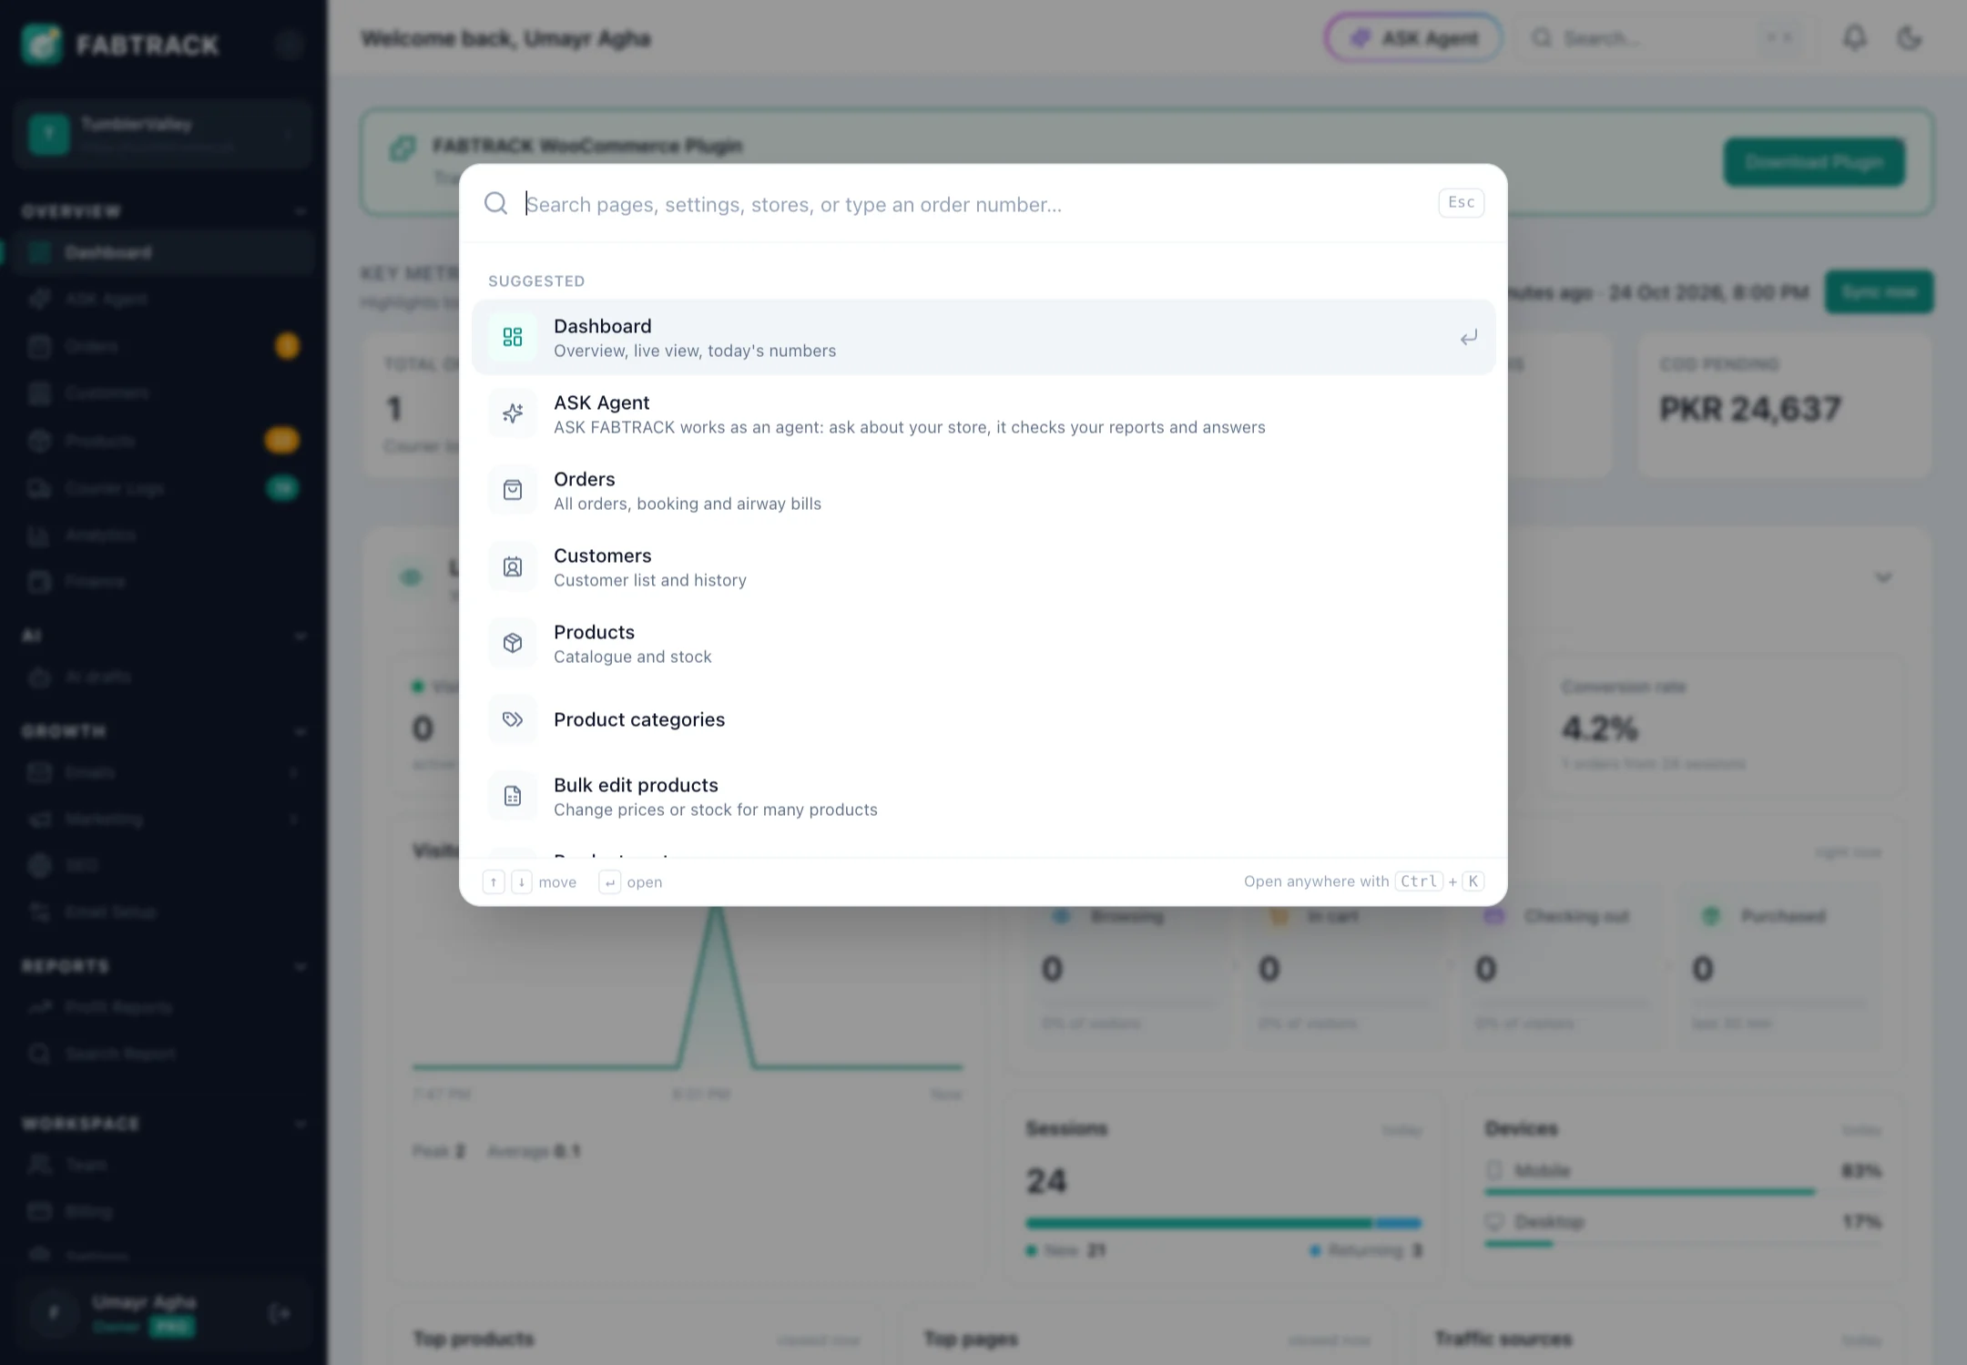This screenshot has height=1365, width=1967.
Task: Click the top bar Search field
Action: (x=1666, y=38)
